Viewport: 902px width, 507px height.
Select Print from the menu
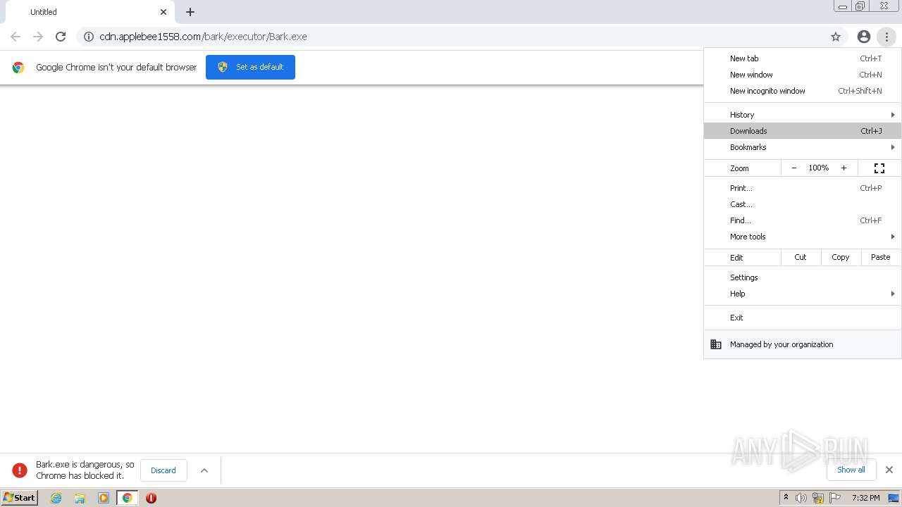[x=803, y=188]
